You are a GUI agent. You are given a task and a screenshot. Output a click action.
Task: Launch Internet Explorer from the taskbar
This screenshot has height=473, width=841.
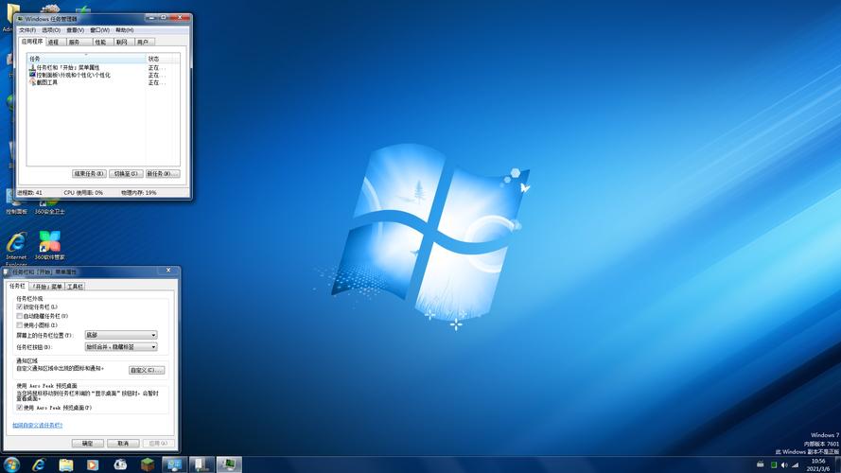coord(39,464)
